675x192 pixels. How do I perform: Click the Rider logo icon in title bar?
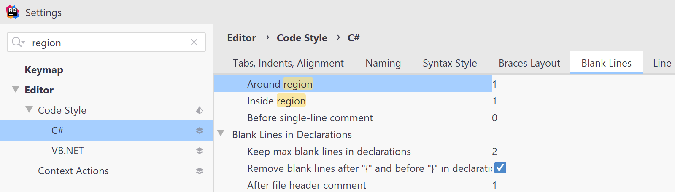[13, 12]
